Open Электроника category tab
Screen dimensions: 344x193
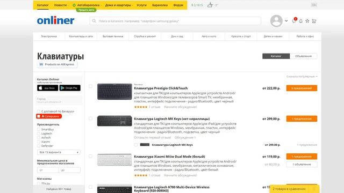[49, 36]
